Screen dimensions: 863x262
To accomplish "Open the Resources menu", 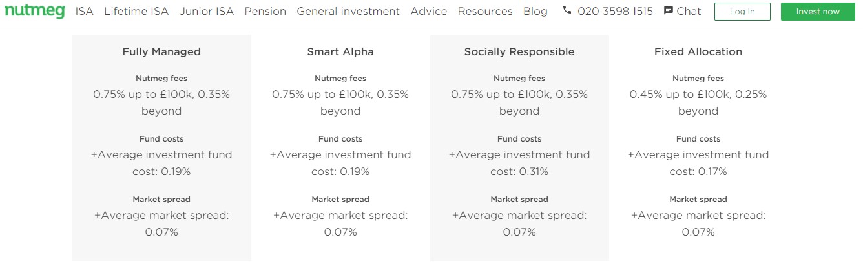I will pyautogui.click(x=485, y=11).
